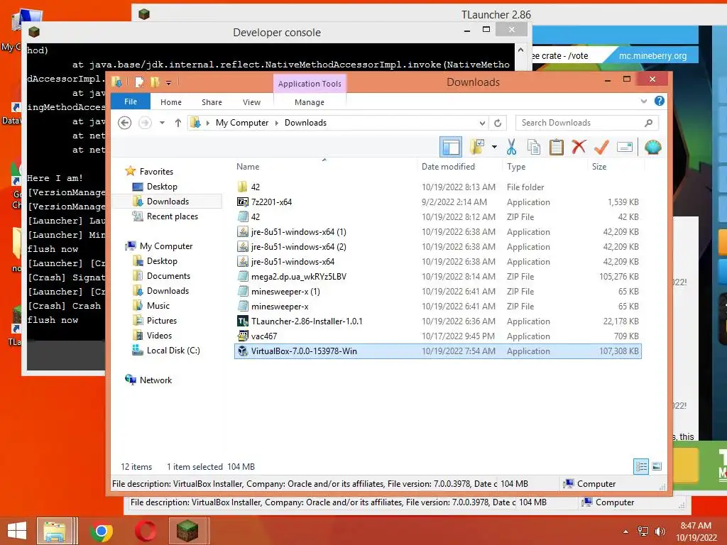Switch to Details view button
The width and height of the screenshot is (727, 545).
(641, 466)
